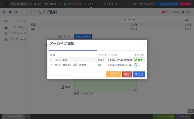Open the help question-mark icon
This screenshot has height=119, width=194.
pos(10,12)
